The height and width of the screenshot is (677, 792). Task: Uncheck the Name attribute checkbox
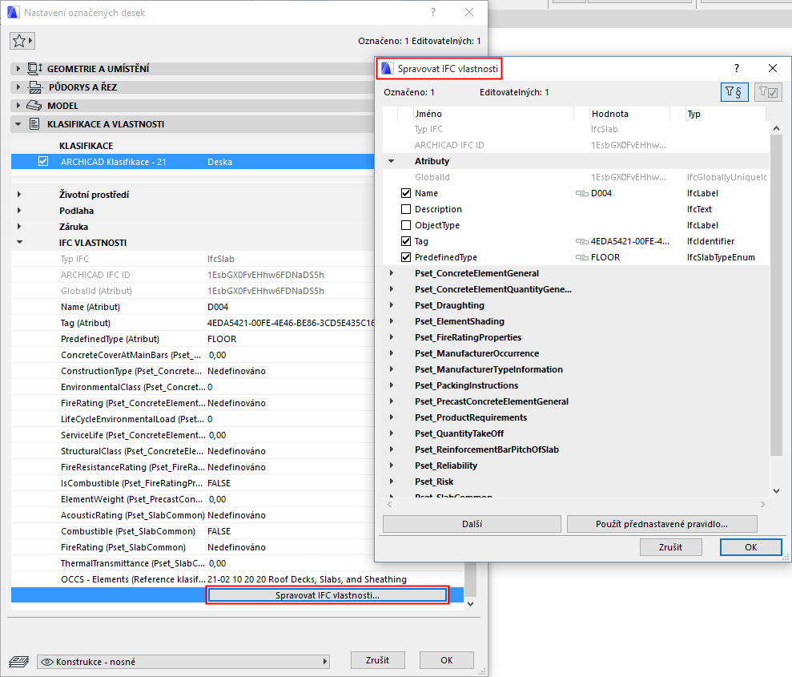coord(407,193)
